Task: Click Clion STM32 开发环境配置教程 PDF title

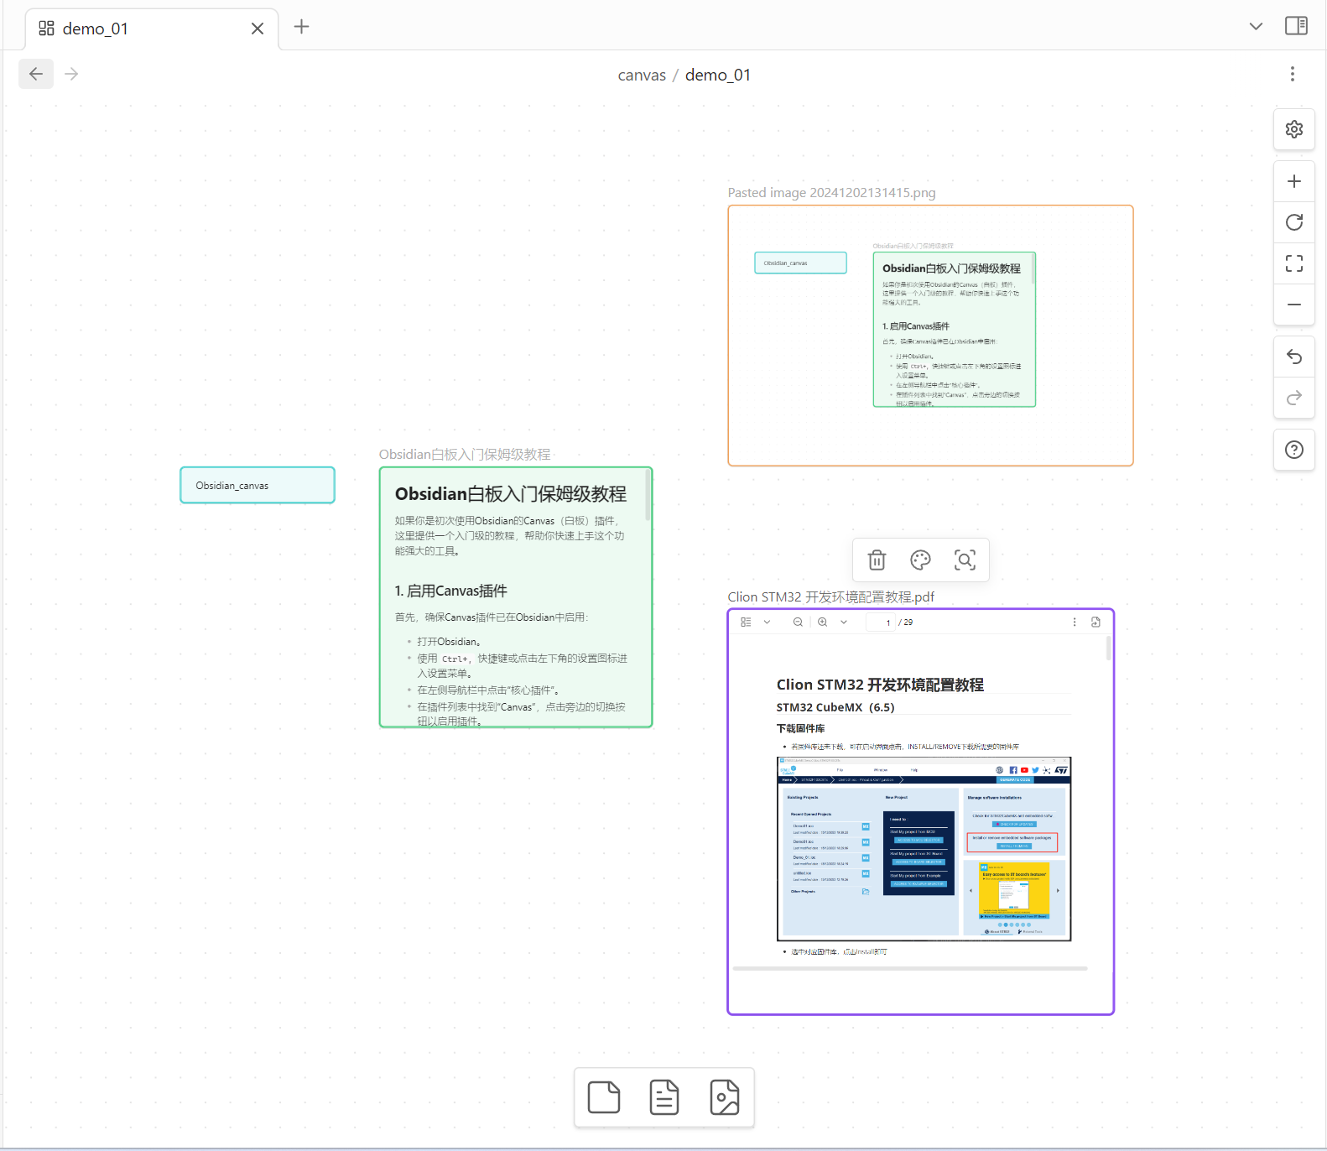Action: coord(880,685)
